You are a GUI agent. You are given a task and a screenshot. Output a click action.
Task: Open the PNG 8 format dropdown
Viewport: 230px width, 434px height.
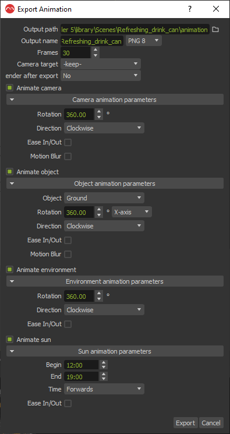coord(144,41)
